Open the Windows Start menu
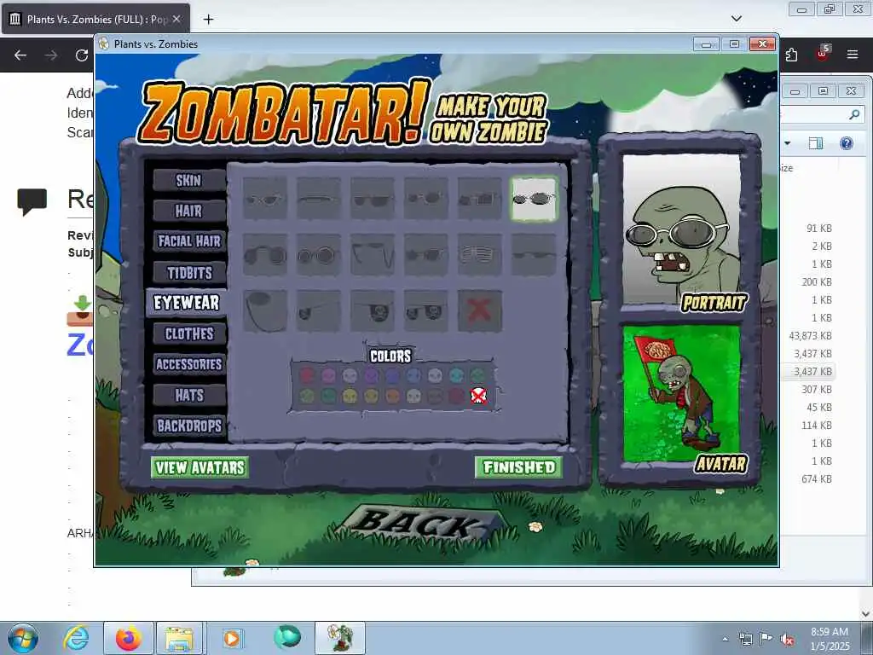This screenshot has height=655, width=873. point(23,638)
